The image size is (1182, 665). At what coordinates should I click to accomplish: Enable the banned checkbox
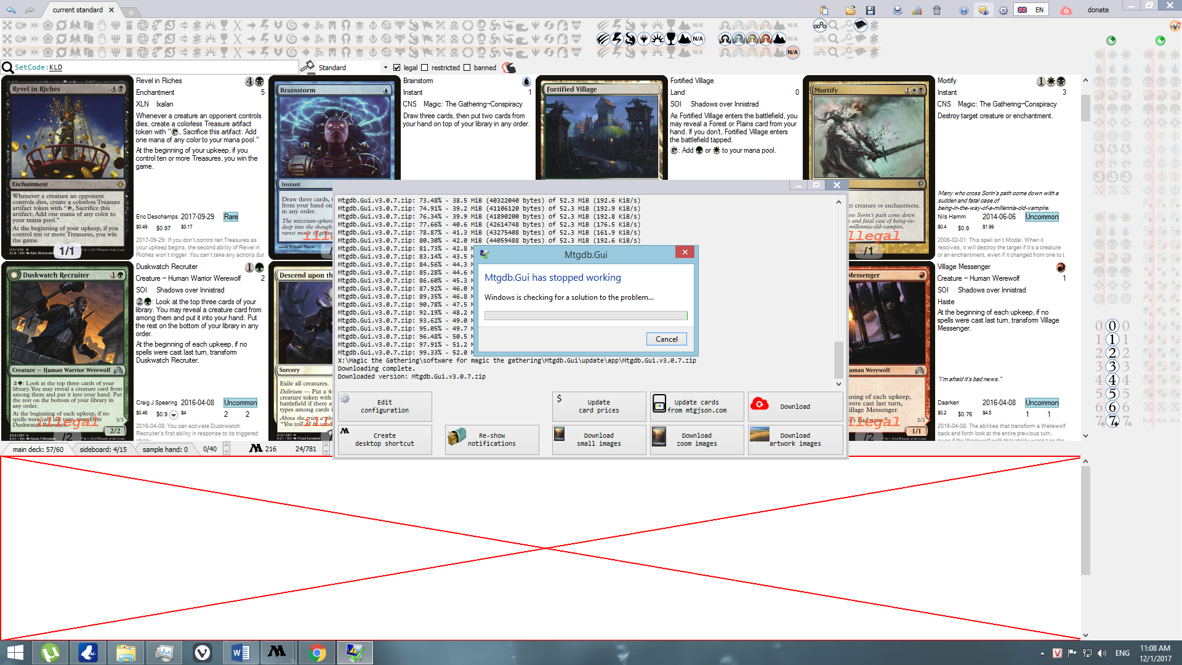(x=467, y=68)
